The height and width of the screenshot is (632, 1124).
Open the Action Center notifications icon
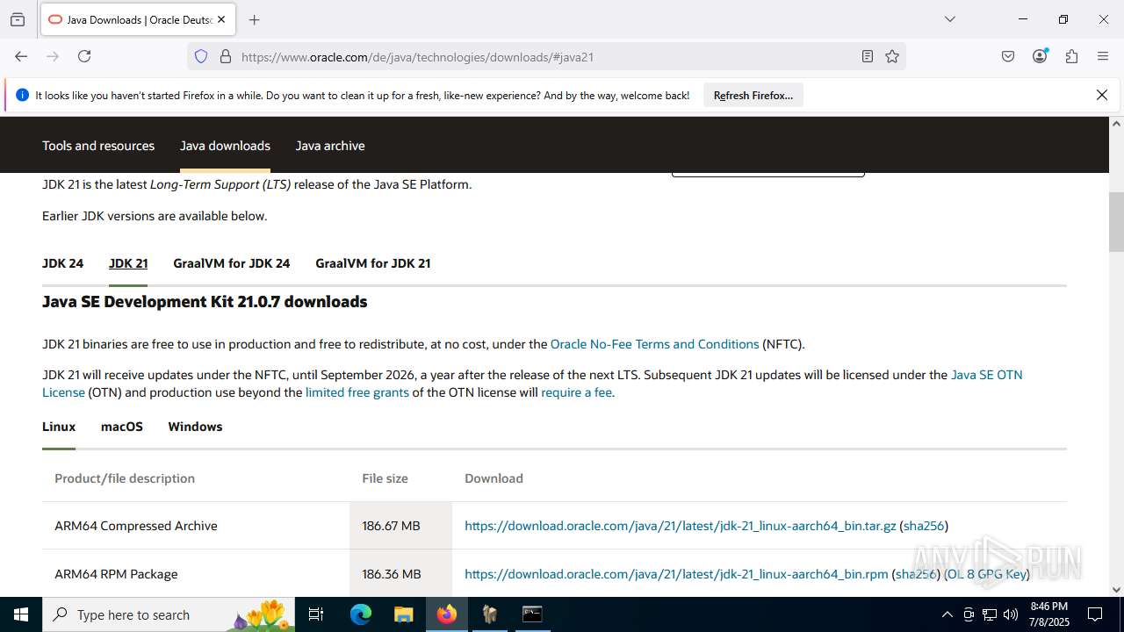[x=1096, y=614]
